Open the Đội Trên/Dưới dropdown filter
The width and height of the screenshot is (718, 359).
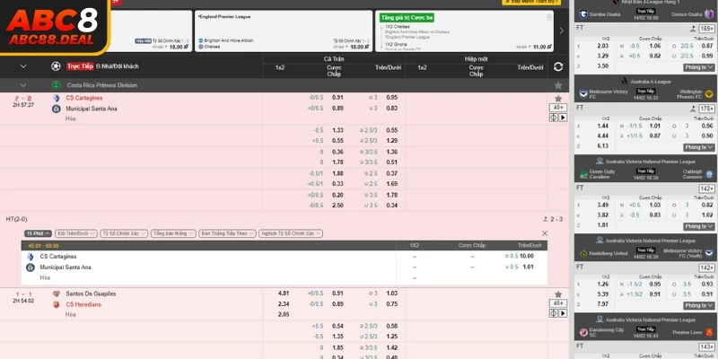coord(75,233)
